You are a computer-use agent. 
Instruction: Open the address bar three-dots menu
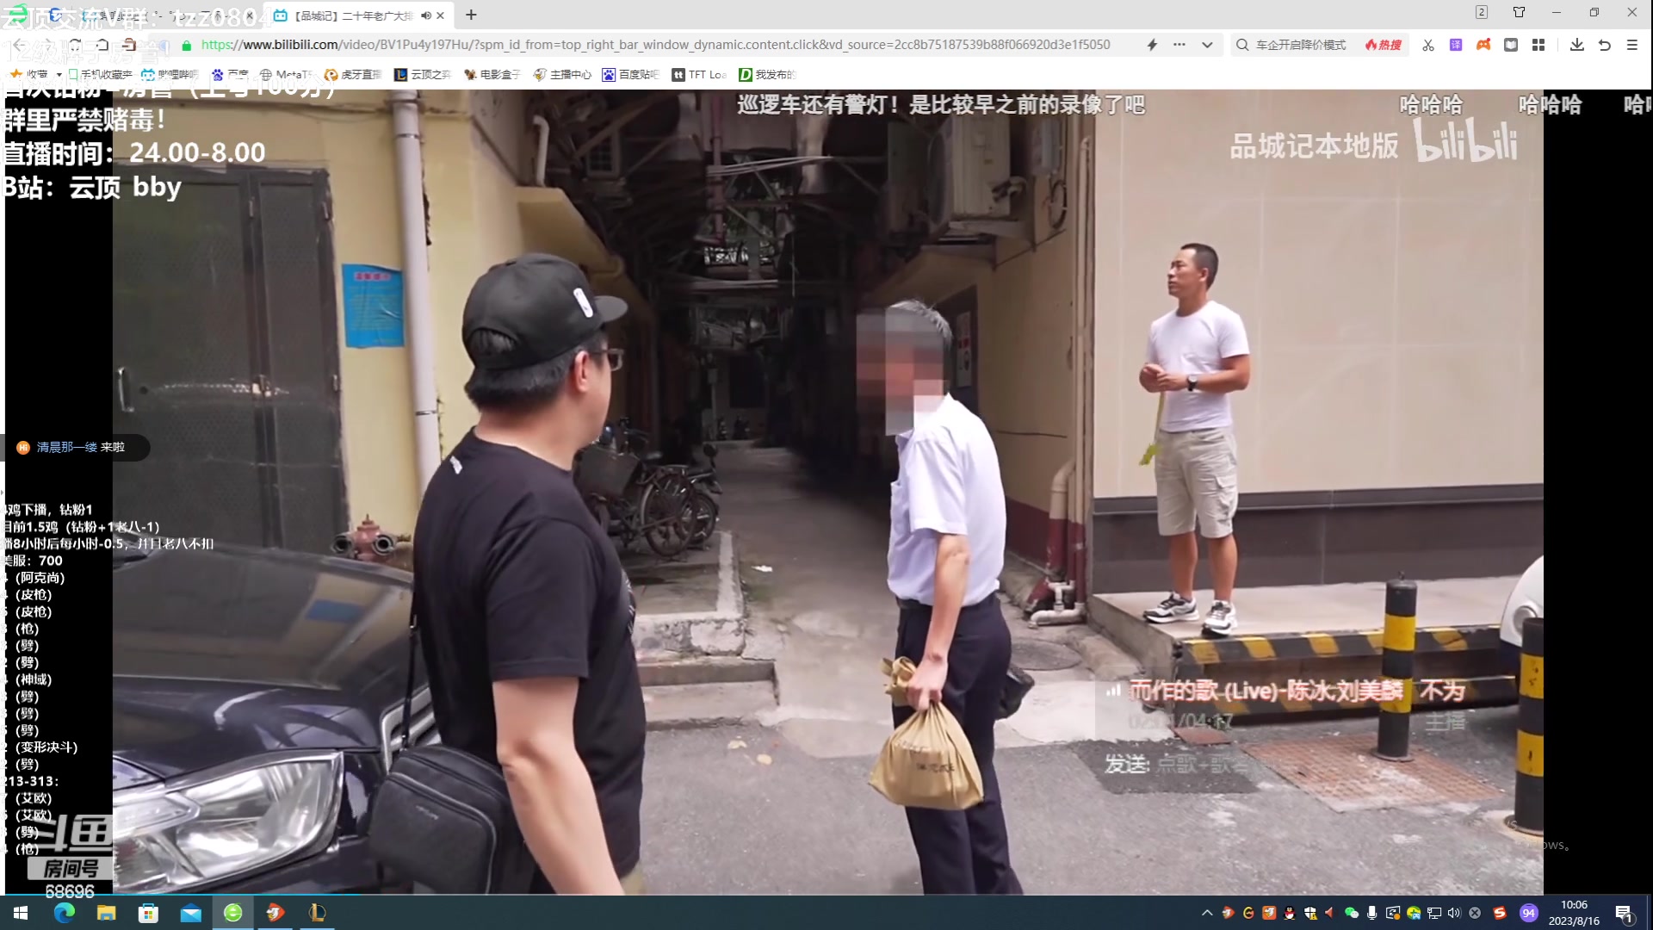(1179, 45)
